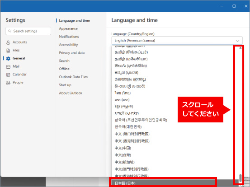The image size is (250, 187).
Task: Choose 中文 (澳门特别行政区) option
Action: point(132,134)
